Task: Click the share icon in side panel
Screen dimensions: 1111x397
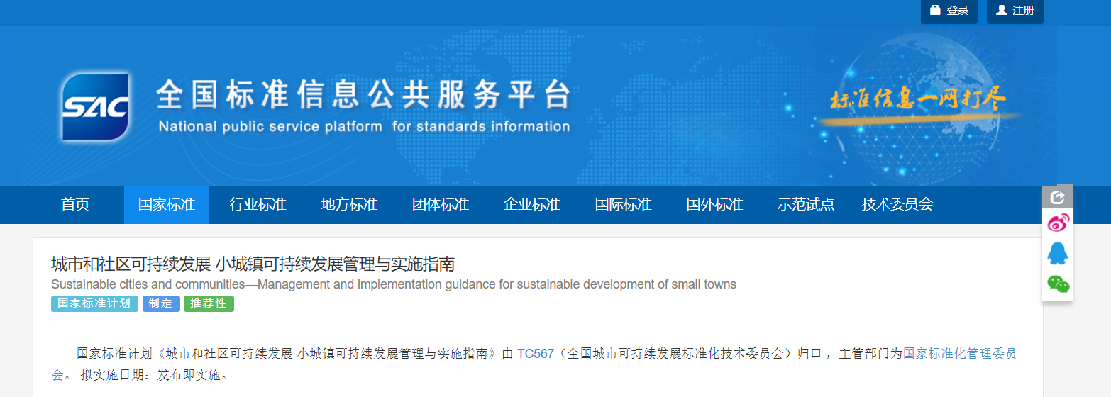Action: point(1057,197)
